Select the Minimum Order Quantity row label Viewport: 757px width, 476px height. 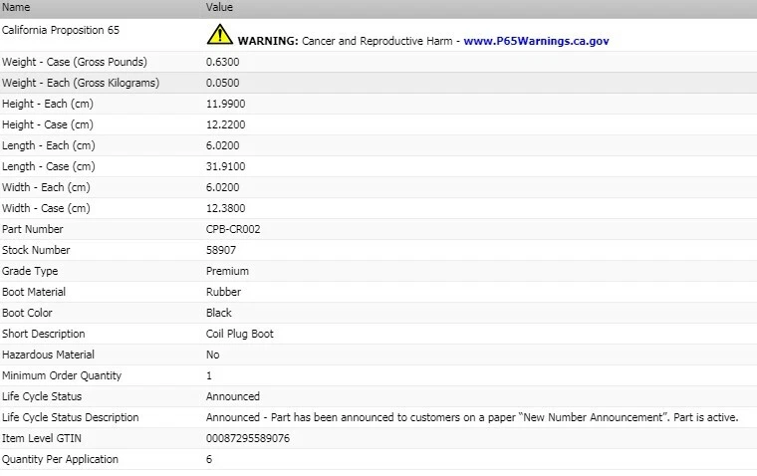(x=62, y=375)
